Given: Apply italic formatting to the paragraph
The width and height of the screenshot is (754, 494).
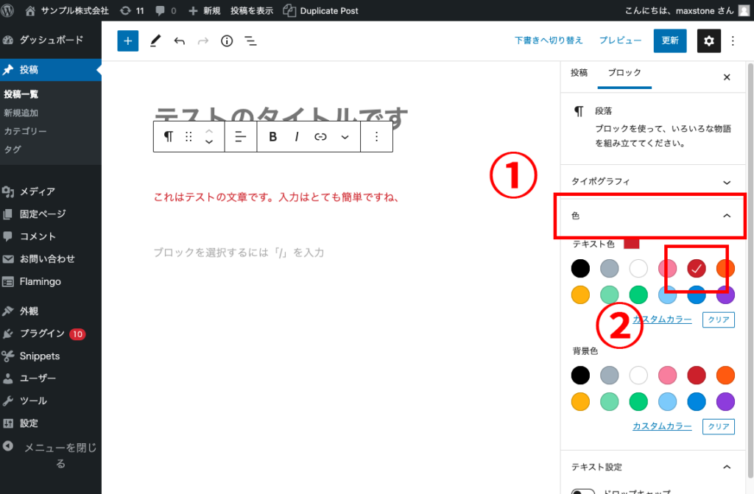Looking at the screenshot, I should (x=297, y=136).
